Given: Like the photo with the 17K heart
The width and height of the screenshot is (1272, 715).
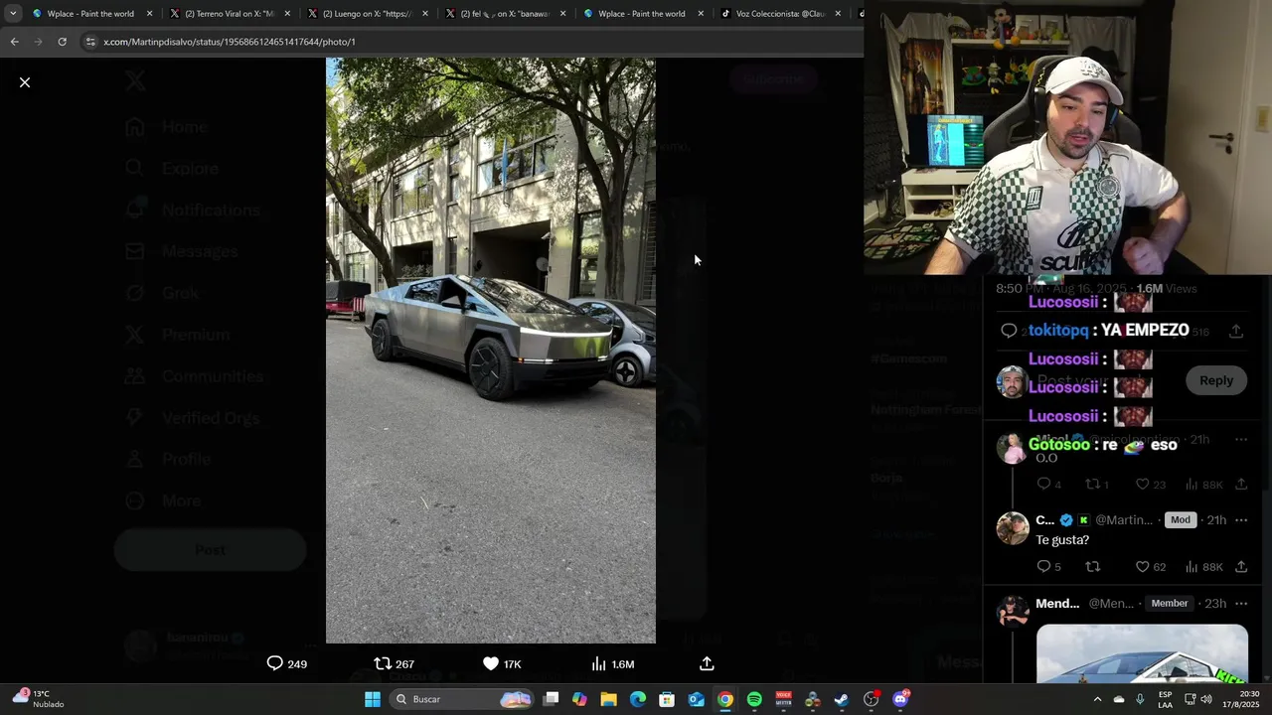Looking at the screenshot, I should (491, 663).
